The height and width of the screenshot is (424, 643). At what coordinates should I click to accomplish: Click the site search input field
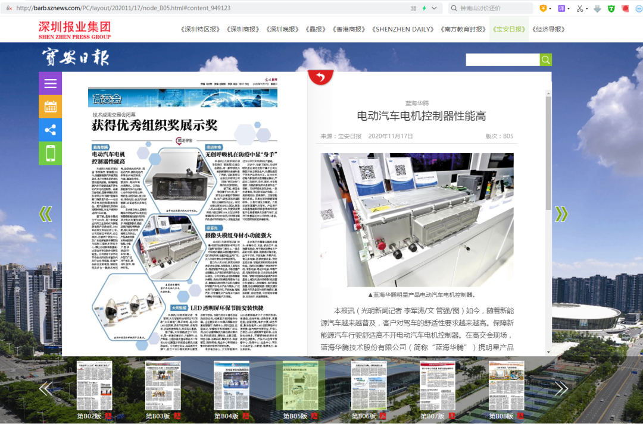pos(502,60)
